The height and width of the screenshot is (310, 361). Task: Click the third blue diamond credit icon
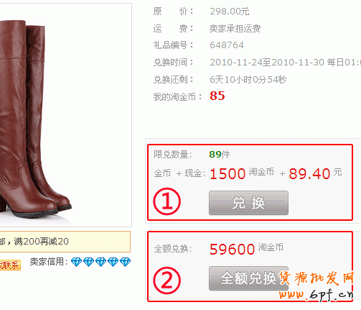pos(100,262)
